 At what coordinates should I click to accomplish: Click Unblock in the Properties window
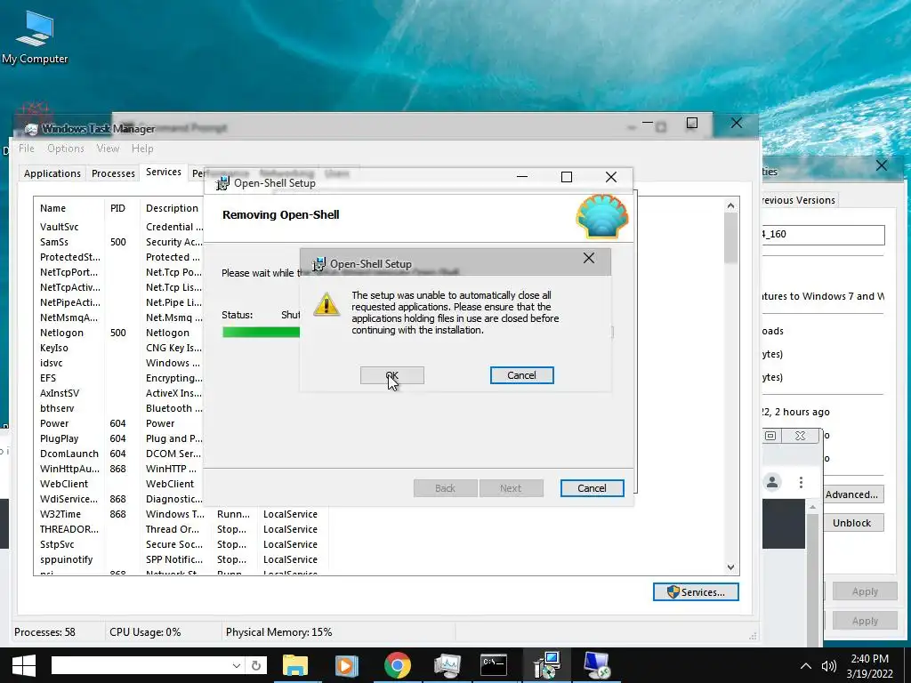[x=851, y=523]
